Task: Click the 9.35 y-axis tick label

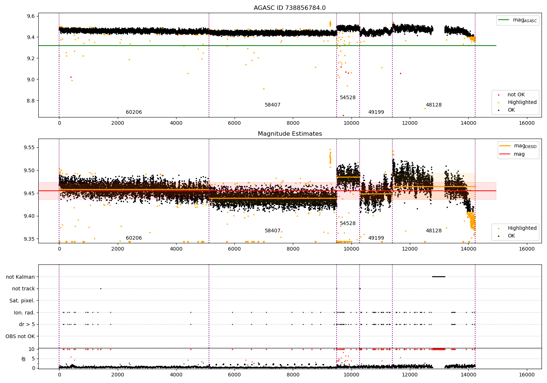Action: (30, 239)
